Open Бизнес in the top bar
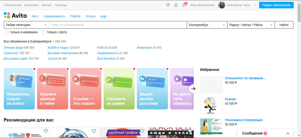Viewport: 301px width, 138px height. [x=47, y=5]
